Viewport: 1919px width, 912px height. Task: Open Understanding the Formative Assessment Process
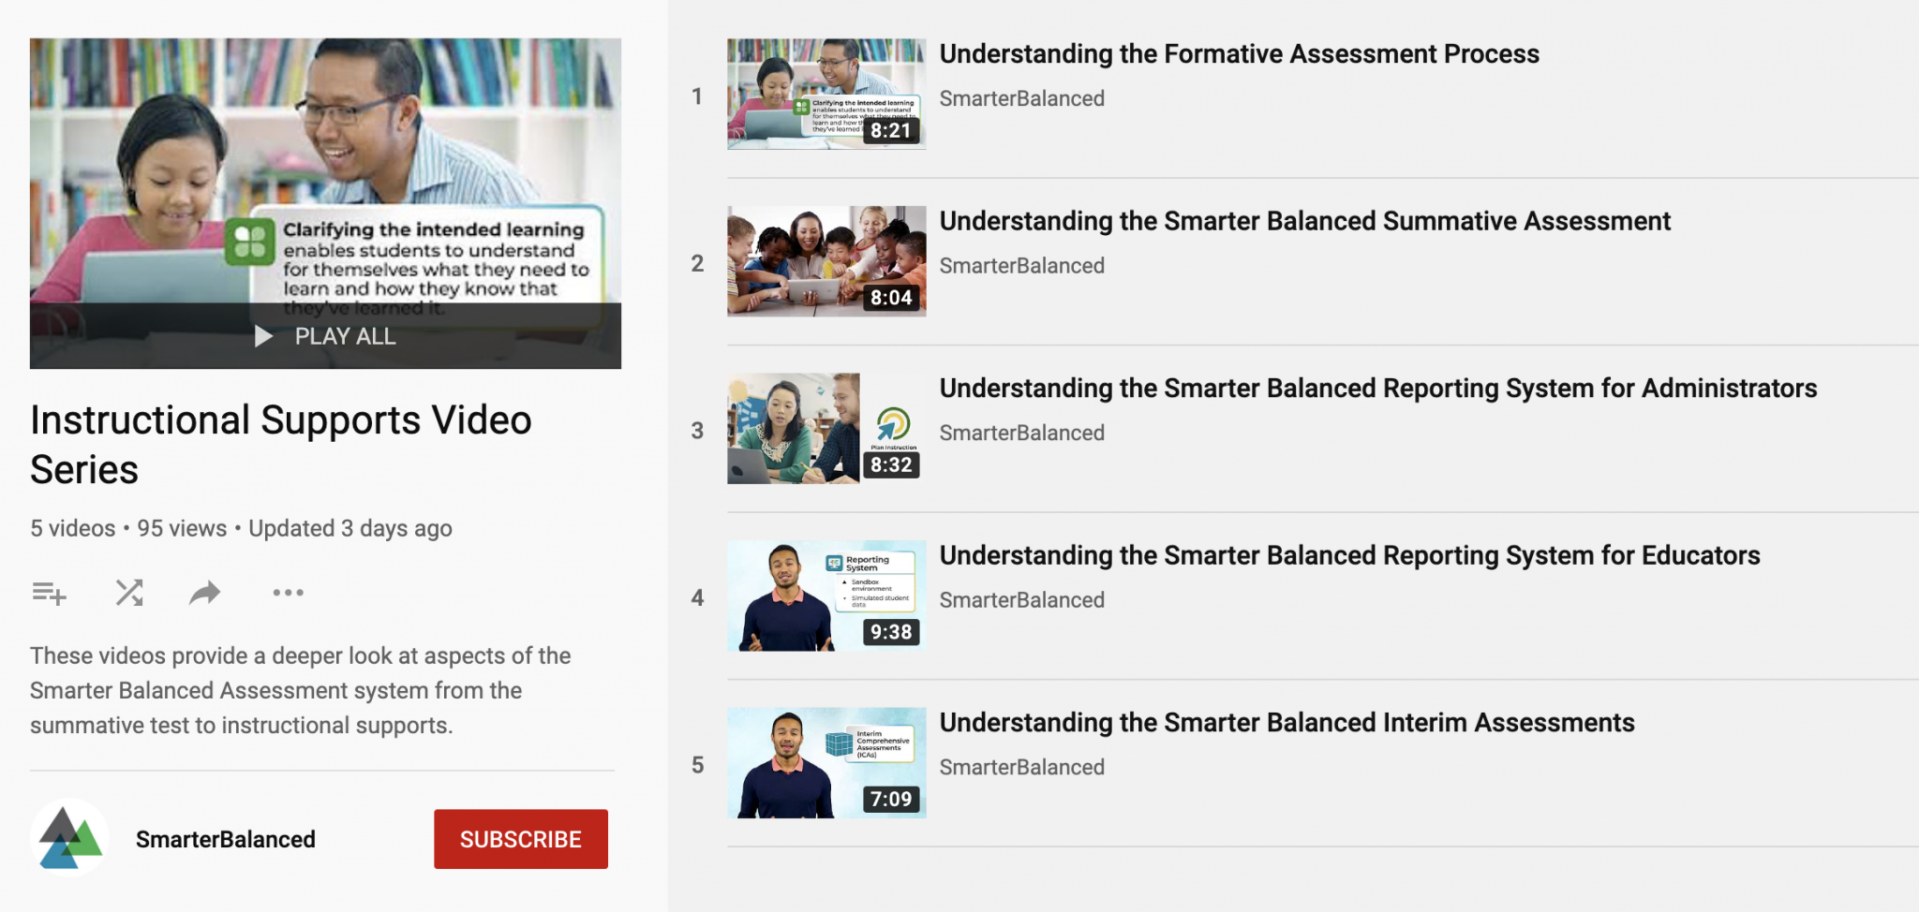point(1239,53)
